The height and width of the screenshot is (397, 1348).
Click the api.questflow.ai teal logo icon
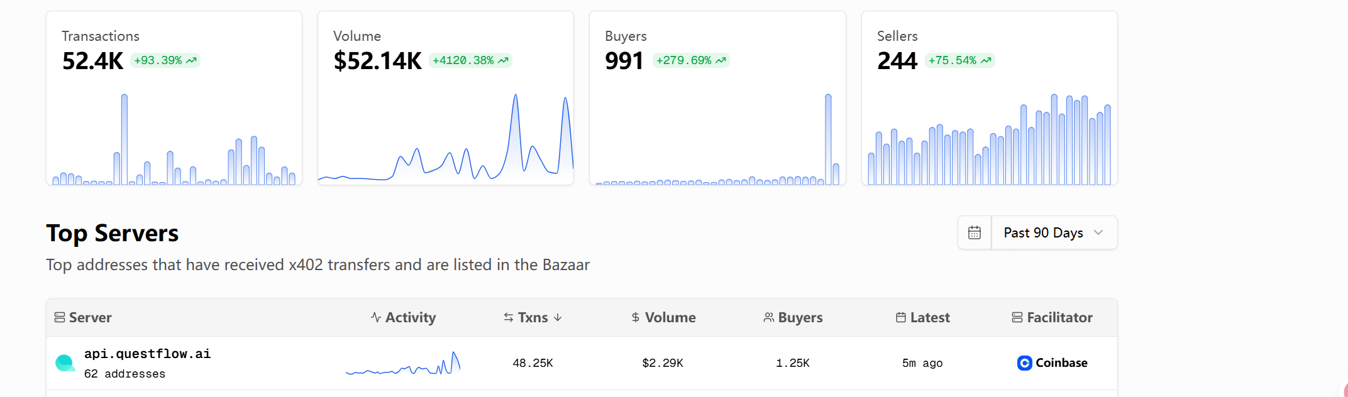(x=65, y=363)
